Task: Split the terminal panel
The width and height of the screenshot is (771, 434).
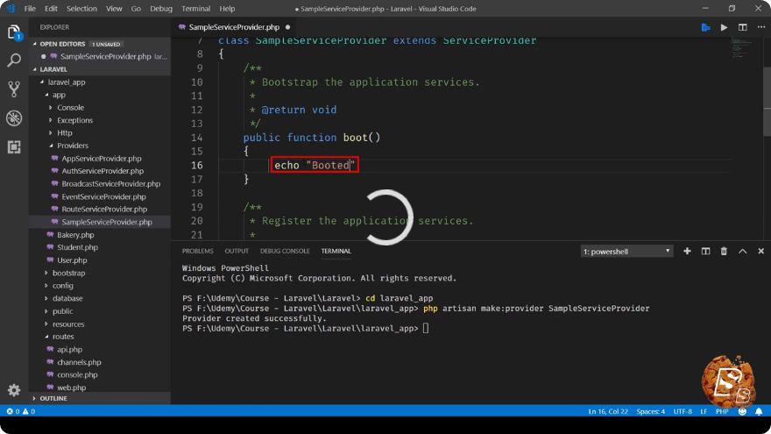Action: pos(705,251)
